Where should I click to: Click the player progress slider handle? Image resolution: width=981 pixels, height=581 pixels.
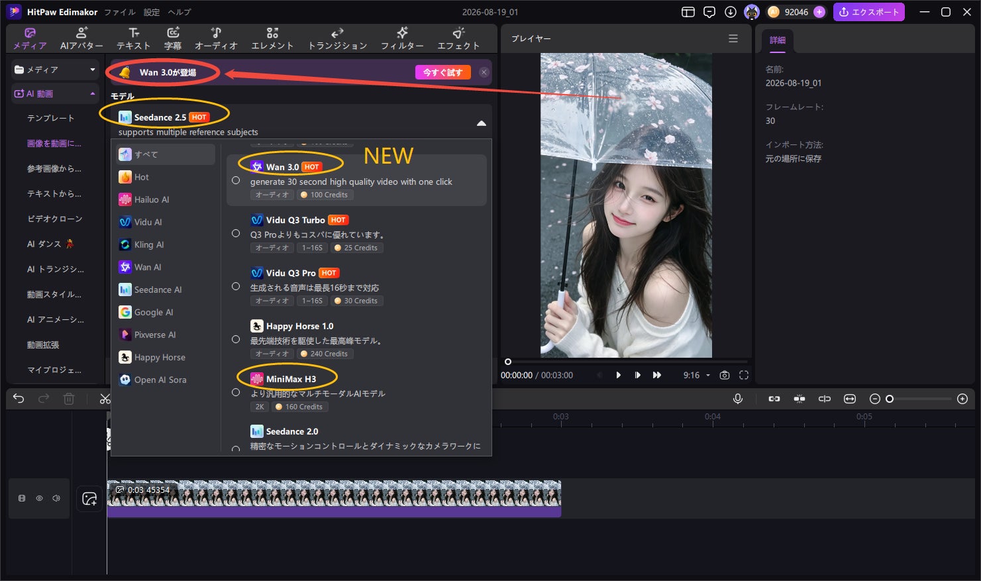click(x=508, y=362)
